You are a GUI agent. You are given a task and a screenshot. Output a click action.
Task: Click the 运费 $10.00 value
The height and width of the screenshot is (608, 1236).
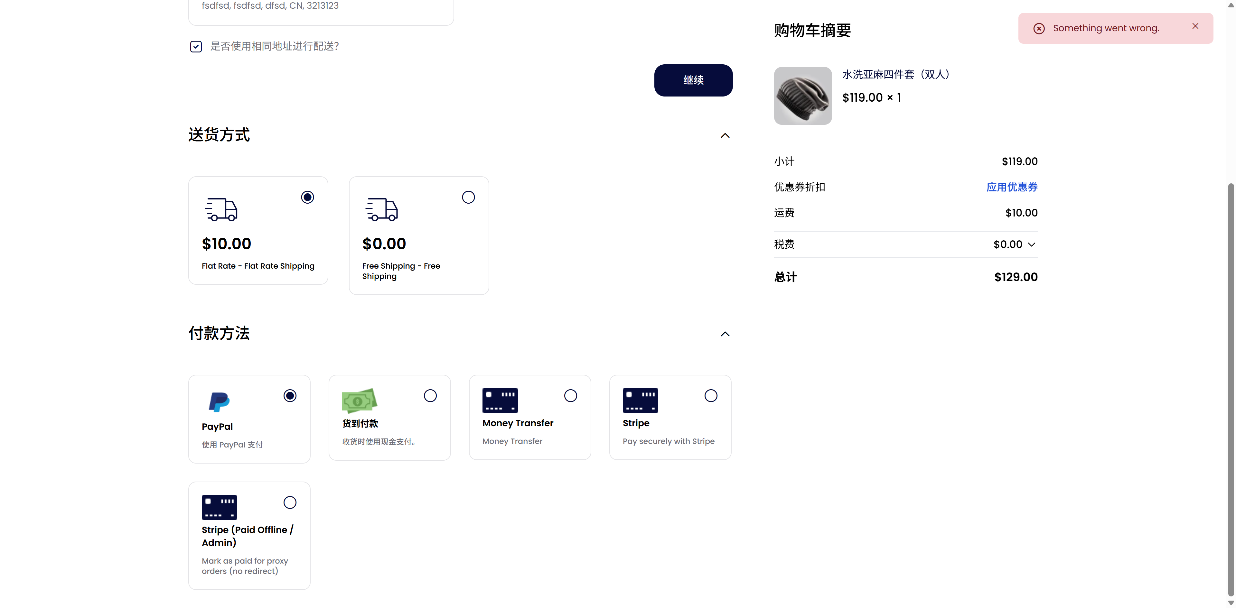click(x=1022, y=213)
